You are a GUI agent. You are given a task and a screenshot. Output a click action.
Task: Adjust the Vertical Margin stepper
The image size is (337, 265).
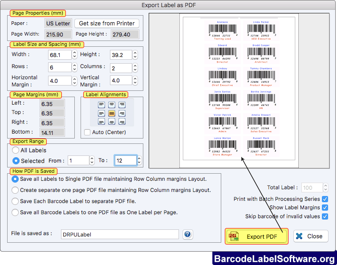[135, 81]
